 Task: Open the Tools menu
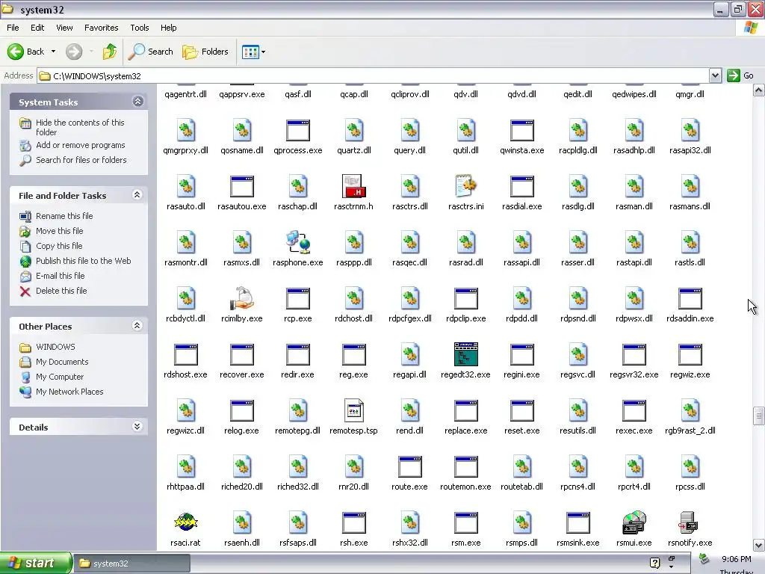140,28
